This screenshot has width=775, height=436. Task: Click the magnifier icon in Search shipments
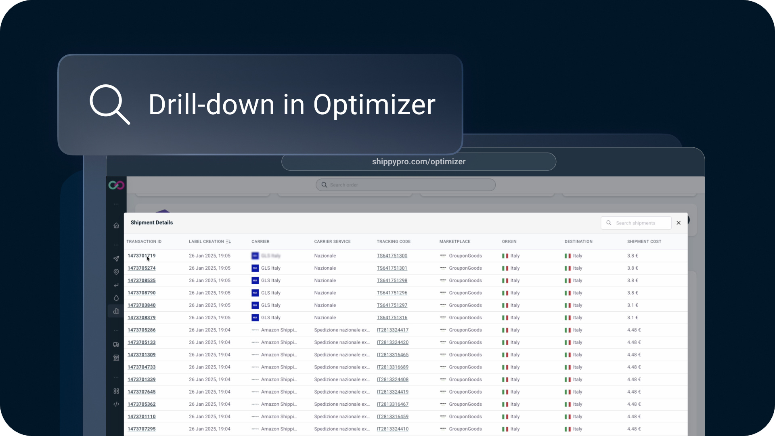(x=609, y=223)
